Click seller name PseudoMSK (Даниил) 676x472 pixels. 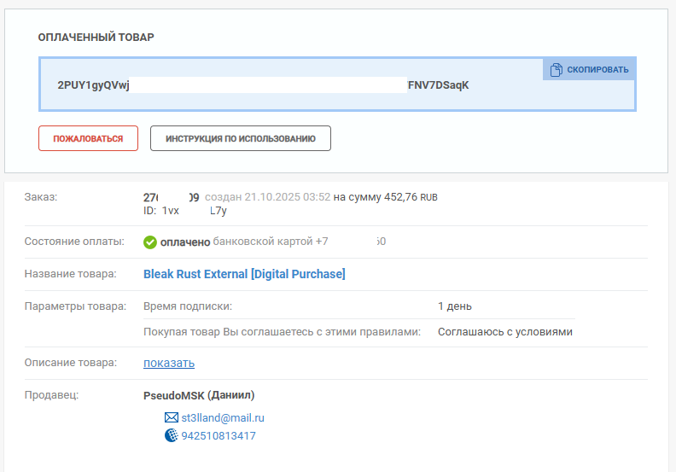click(x=199, y=395)
